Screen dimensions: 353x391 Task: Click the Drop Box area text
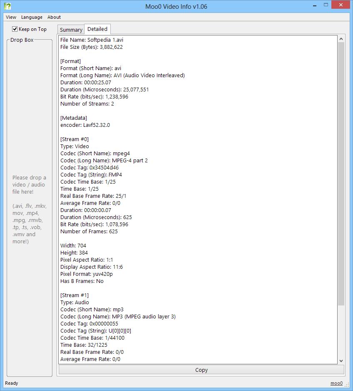click(x=29, y=209)
